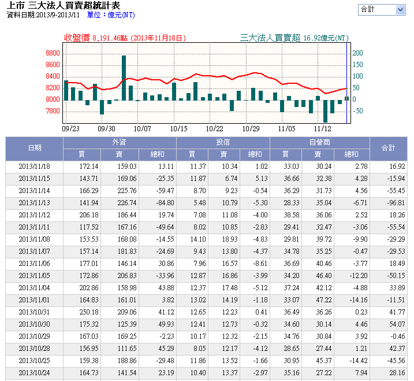This screenshot has width=414, height=381.
Task: Click the total value -96.81 for 2013/11/13
Action: [396, 203]
